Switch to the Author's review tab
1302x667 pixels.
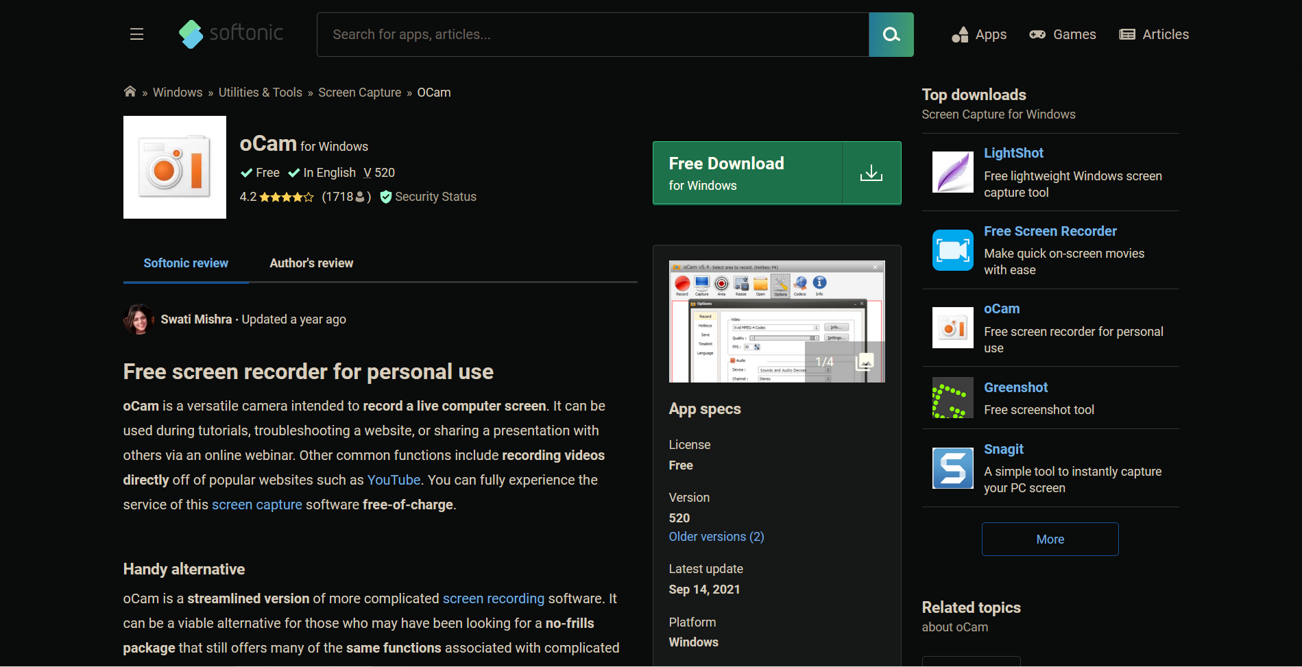(x=311, y=263)
